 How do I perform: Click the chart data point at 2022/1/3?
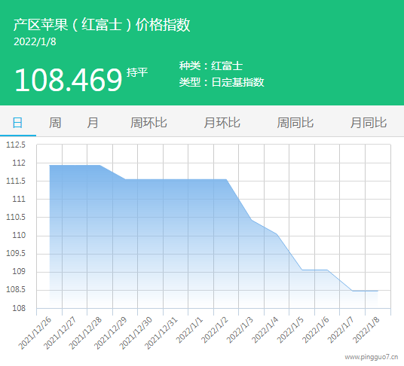[x=252, y=220]
